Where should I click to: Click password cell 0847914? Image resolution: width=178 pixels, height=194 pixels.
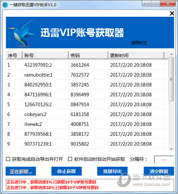80,105
